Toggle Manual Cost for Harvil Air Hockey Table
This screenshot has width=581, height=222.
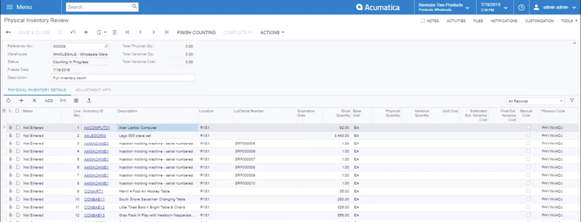pos(528,191)
